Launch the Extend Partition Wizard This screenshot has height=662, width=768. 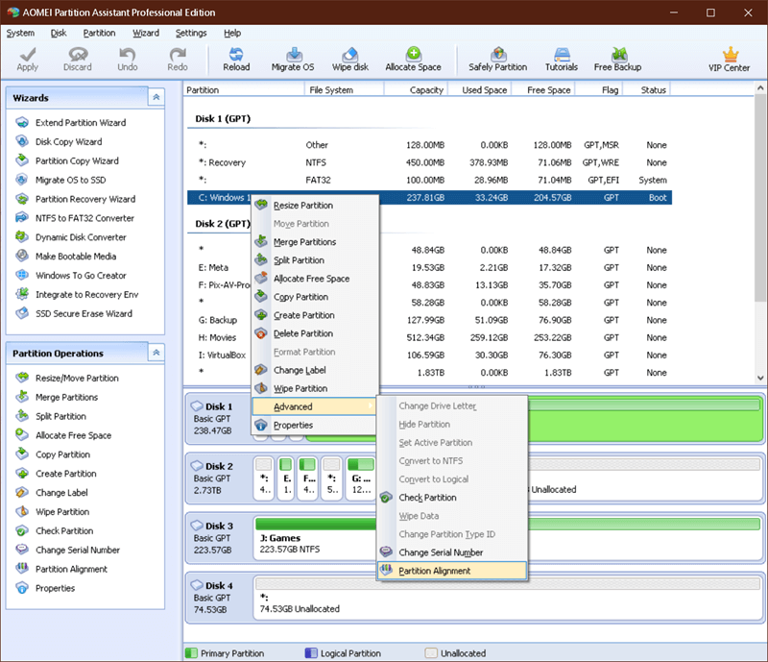click(x=81, y=123)
